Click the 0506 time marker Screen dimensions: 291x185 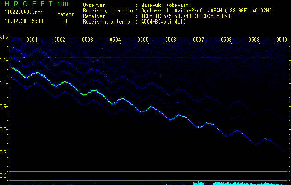171,39
